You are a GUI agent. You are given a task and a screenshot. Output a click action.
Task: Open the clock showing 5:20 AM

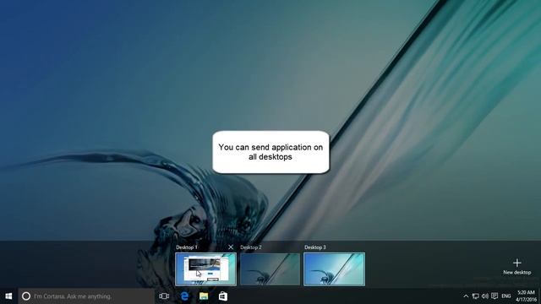click(526, 296)
